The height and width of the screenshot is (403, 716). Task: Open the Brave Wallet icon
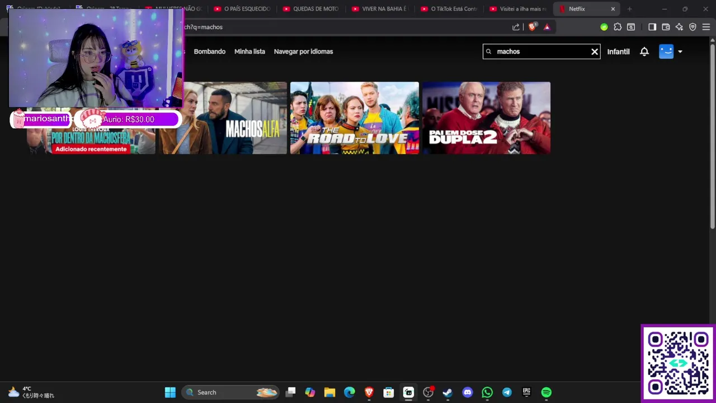point(666,27)
